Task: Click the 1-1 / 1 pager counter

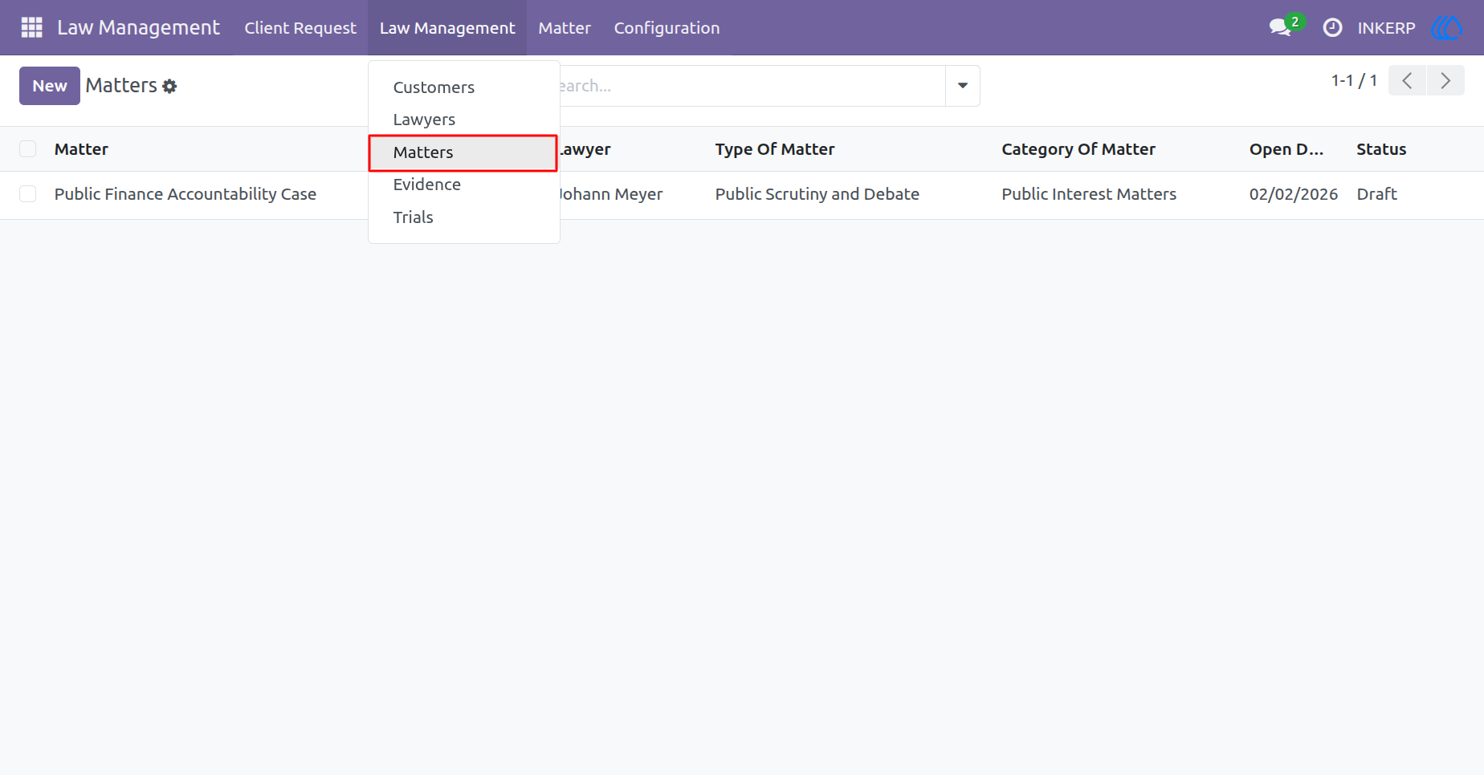Action: (x=1354, y=80)
